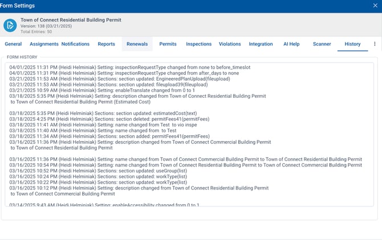This screenshot has height=240, width=382.
Task: Click the blue form document icon
Action: (x=10, y=25)
